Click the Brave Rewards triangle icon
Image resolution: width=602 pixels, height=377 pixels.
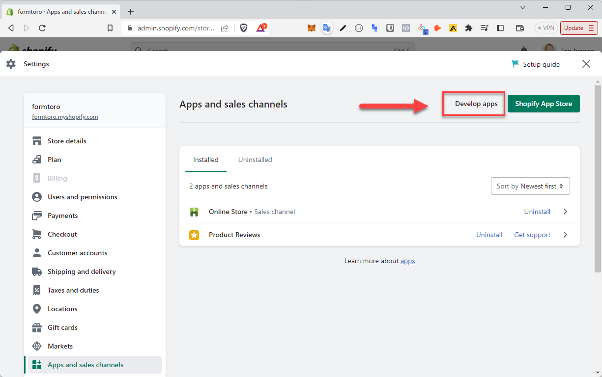[x=261, y=28]
